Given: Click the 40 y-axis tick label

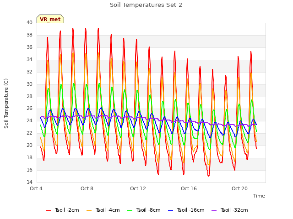Looking at the screenshot, I should [29, 22].
